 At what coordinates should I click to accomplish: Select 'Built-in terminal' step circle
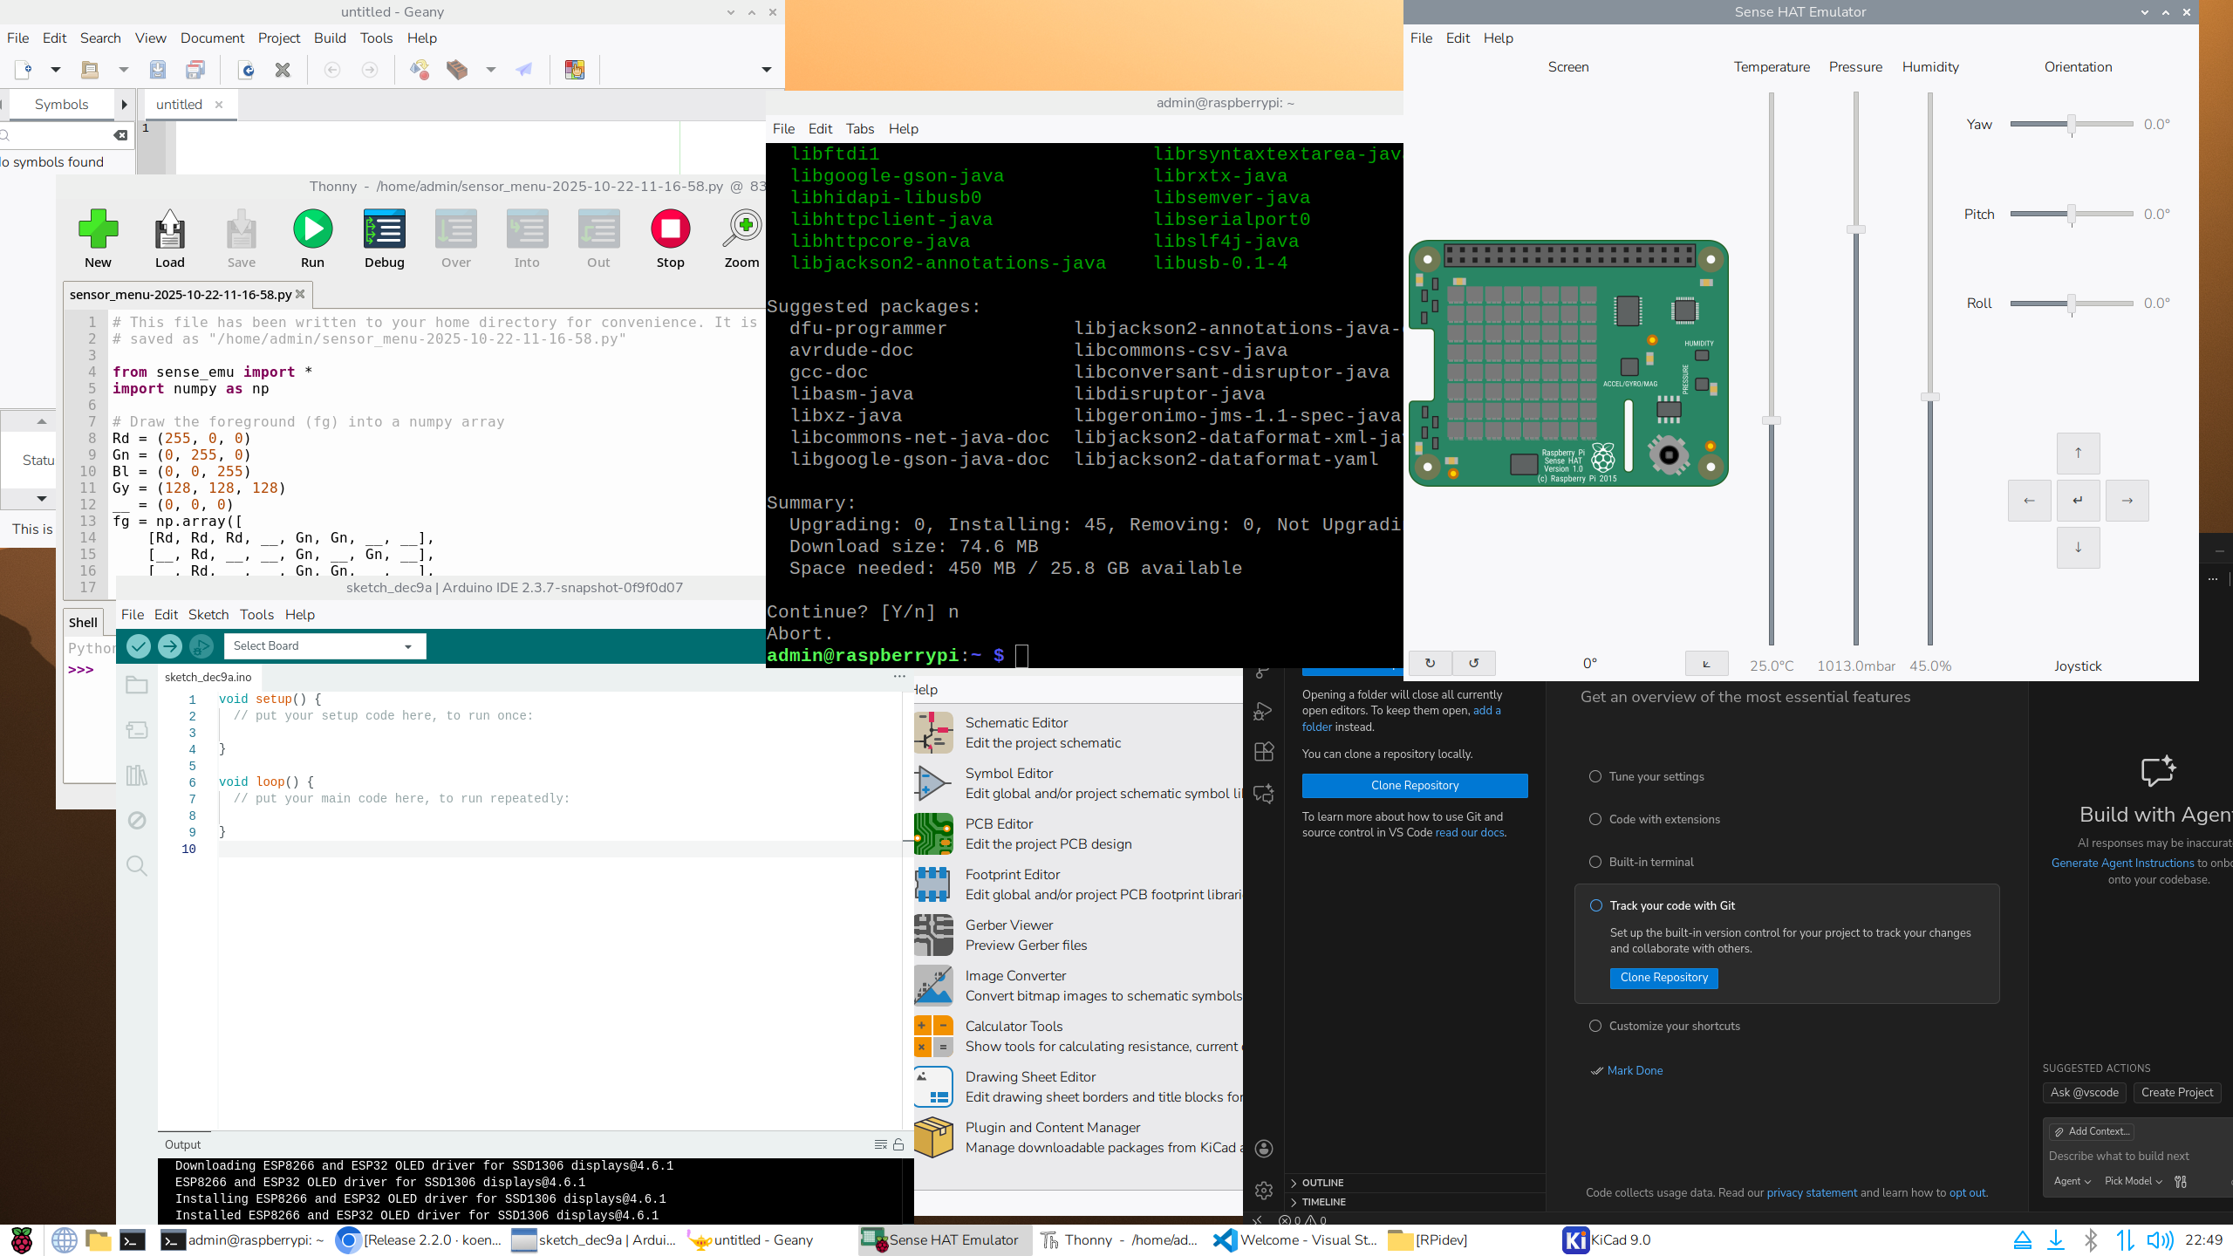(x=1595, y=862)
